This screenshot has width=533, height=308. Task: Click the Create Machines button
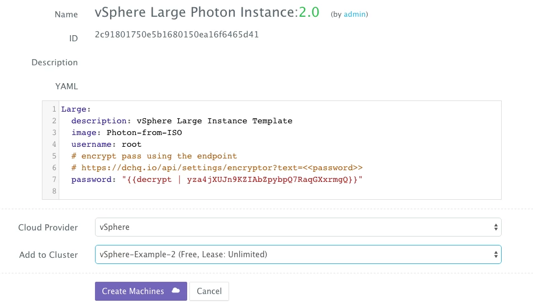point(141,291)
